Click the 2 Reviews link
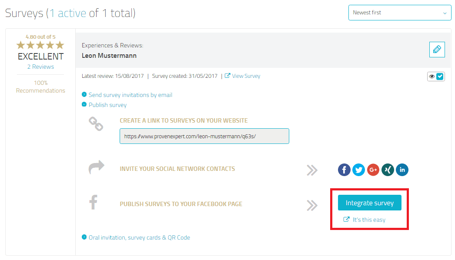 tap(40, 67)
